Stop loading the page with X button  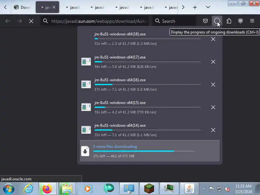31,21
